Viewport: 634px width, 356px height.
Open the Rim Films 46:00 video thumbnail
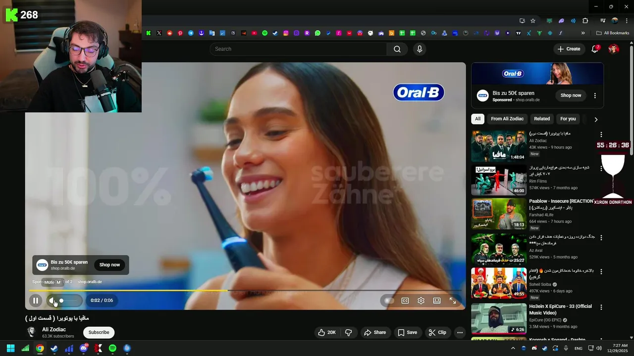(499, 180)
